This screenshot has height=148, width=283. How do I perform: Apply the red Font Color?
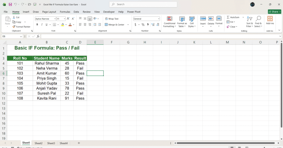point(70,25)
